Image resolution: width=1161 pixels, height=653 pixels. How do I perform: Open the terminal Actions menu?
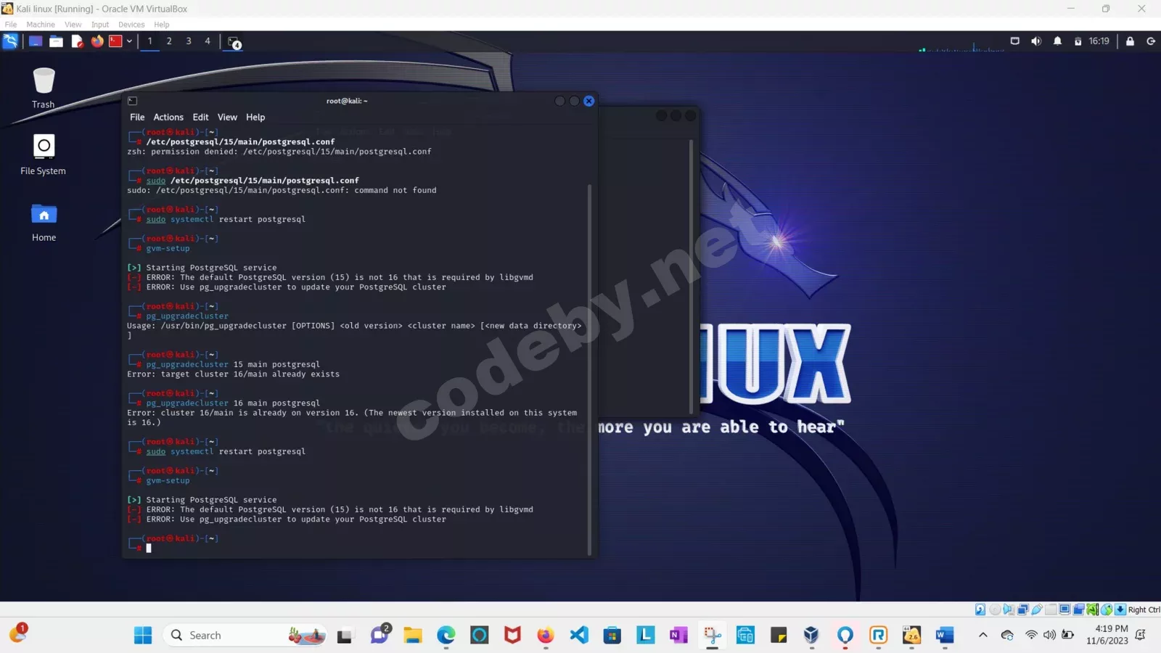click(168, 117)
